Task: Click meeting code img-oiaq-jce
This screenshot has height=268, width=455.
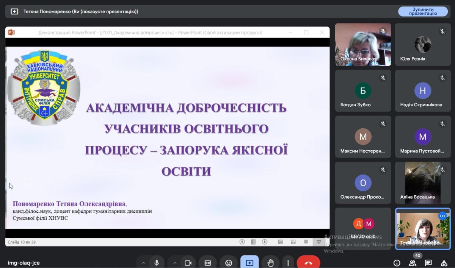Action: coord(24,263)
